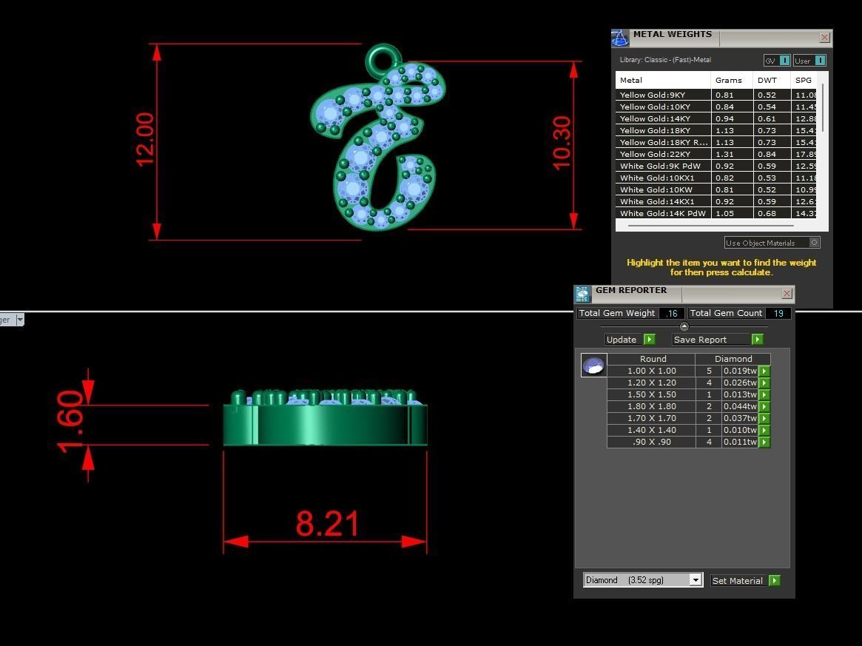862x646 pixels.
Task: Click the green Set Material arrow
Action: pyautogui.click(x=774, y=581)
